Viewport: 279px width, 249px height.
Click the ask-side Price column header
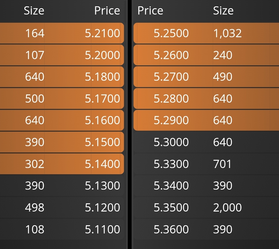pyautogui.click(x=150, y=10)
